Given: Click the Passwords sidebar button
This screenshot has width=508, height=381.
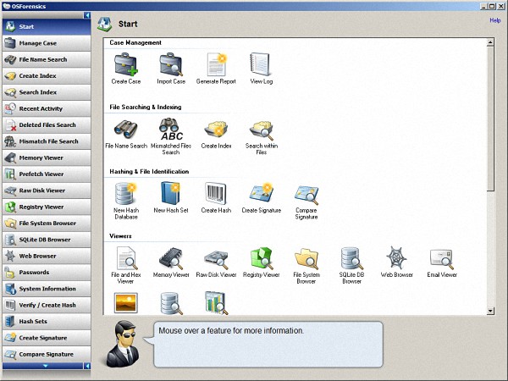Looking at the screenshot, I should coord(46,273).
